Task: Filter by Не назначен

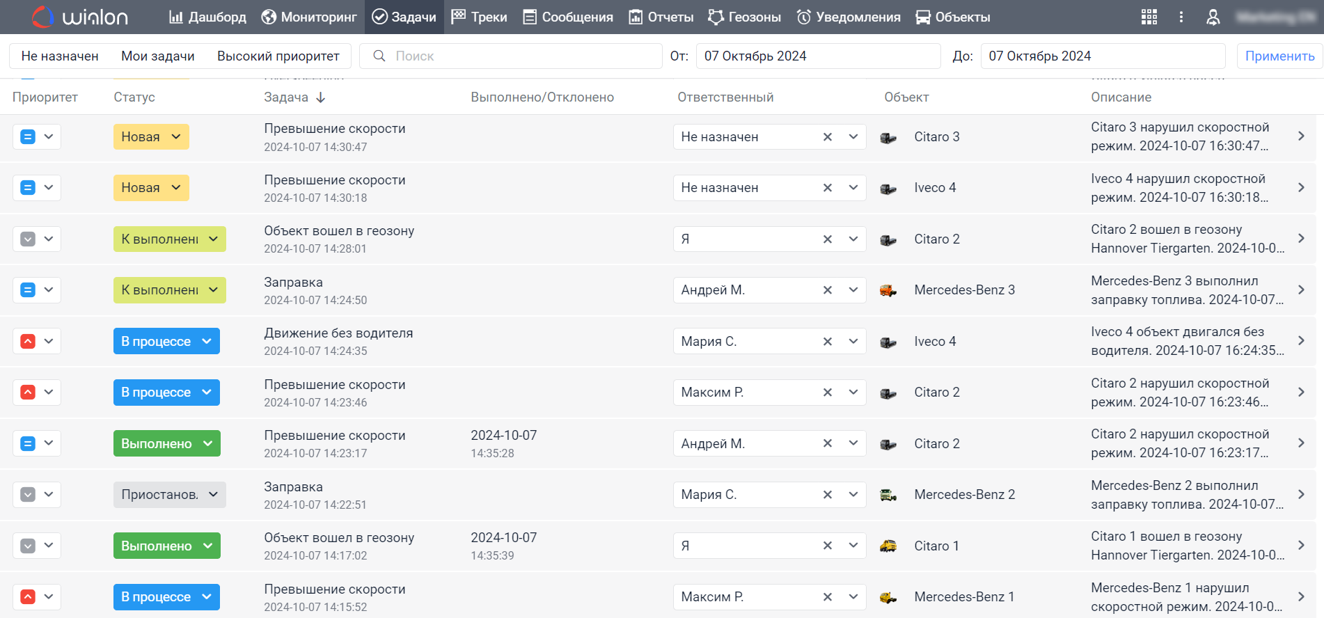Action: point(60,56)
